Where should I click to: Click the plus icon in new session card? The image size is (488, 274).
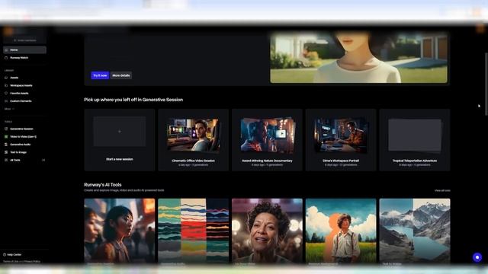pyautogui.click(x=120, y=132)
